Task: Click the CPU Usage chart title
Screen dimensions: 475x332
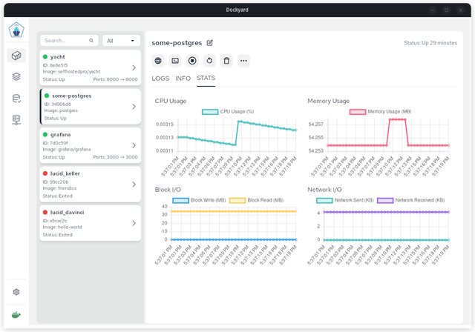Action: pyautogui.click(x=171, y=101)
